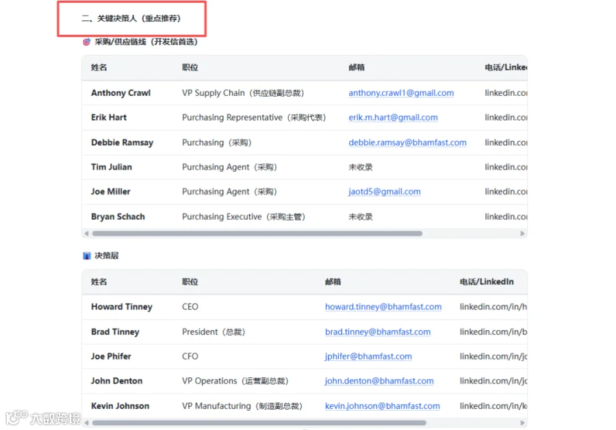The image size is (616, 430).
Task: Open jphifer@bhamfast.com email link
Action: click(x=368, y=356)
